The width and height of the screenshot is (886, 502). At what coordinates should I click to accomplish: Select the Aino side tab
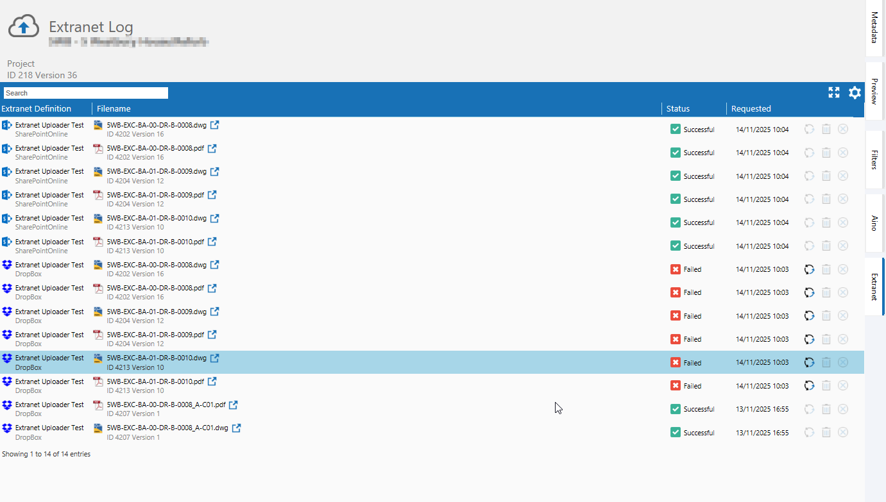[874, 223]
